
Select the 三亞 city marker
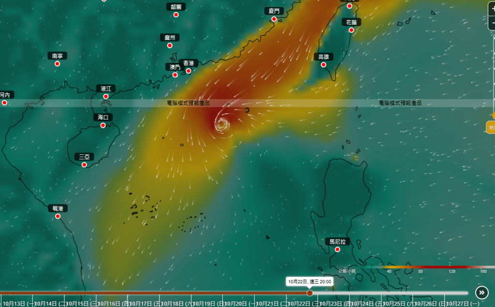coord(84,165)
